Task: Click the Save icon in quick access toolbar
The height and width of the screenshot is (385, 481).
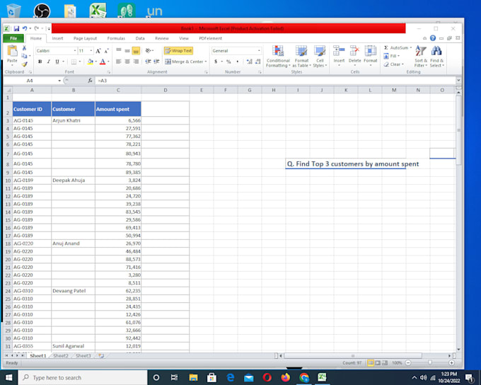Action: [x=16, y=28]
